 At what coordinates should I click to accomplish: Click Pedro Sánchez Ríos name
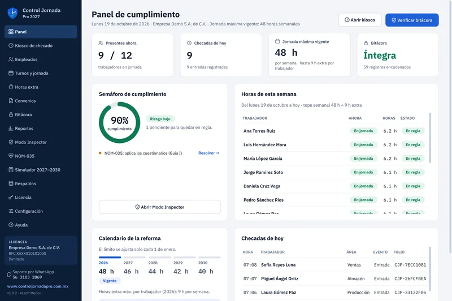(x=263, y=200)
